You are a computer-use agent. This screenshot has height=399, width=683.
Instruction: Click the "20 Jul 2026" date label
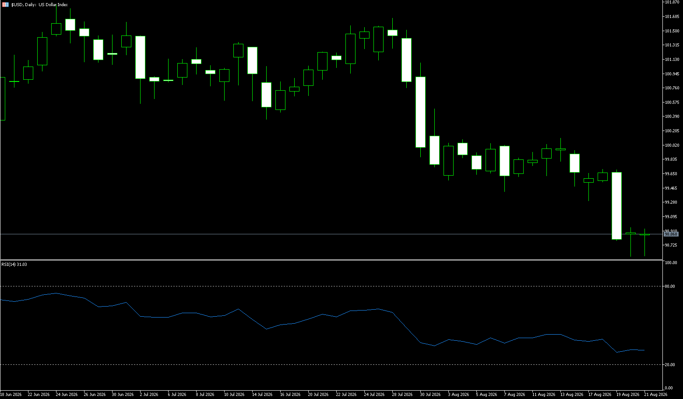(x=318, y=395)
